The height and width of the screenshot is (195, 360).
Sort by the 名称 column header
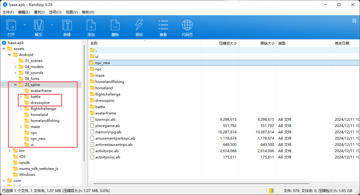coord(145,43)
